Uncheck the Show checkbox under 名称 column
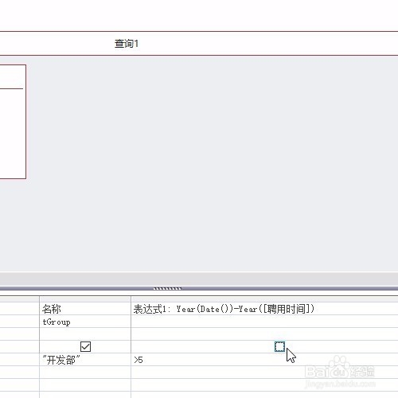This screenshot has height=398, width=398. (85, 346)
